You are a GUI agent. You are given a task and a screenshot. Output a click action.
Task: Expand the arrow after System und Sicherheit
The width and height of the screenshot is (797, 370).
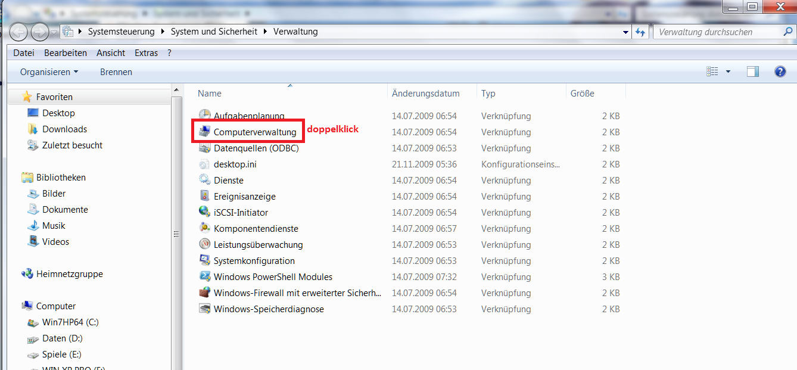(x=266, y=32)
